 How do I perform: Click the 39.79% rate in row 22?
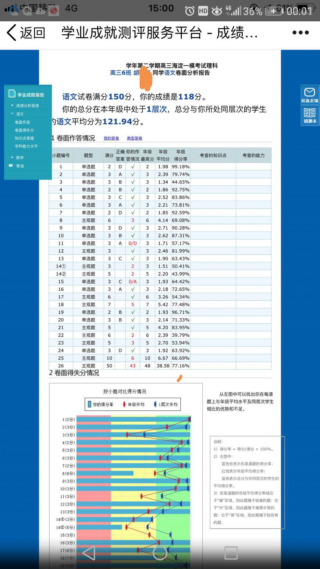pyautogui.click(x=181, y=335)
